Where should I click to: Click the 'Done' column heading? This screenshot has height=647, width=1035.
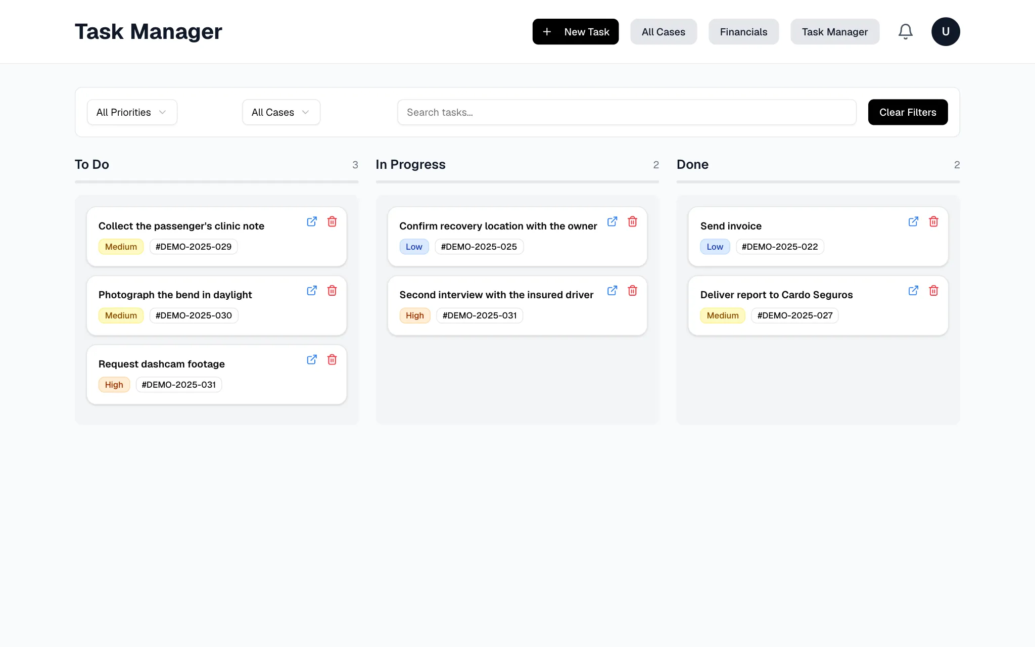[692, 164]
